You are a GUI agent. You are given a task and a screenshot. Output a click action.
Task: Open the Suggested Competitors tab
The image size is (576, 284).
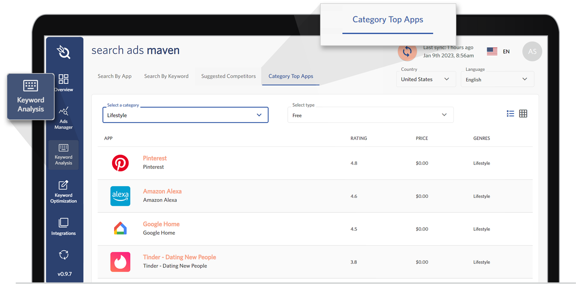[x=228, y=76]
